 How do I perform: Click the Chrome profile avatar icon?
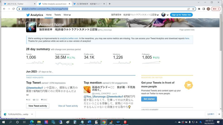tap(208, 9)
